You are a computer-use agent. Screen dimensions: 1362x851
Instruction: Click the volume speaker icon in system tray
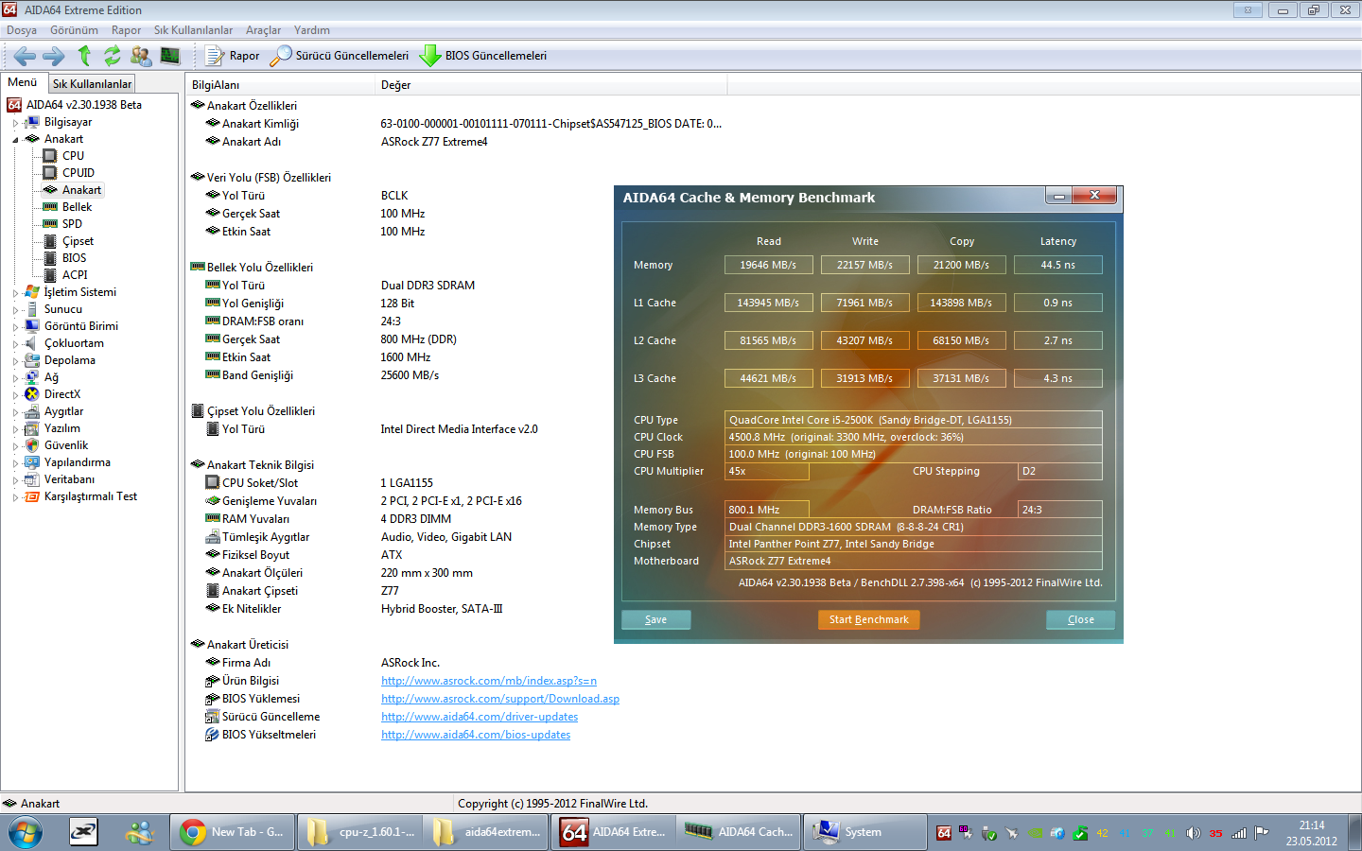[x=1193, y=833]
